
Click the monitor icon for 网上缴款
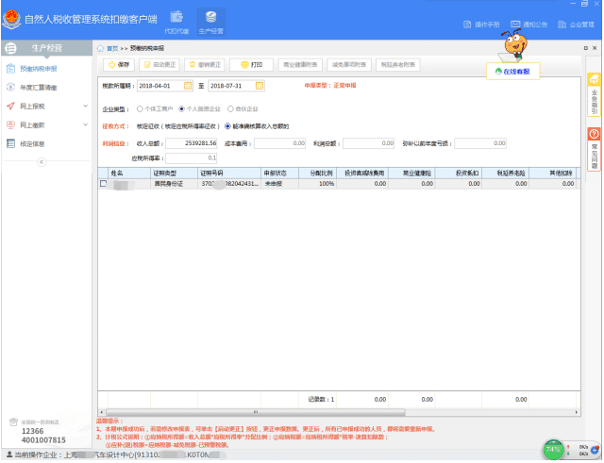tap(10, 124)
